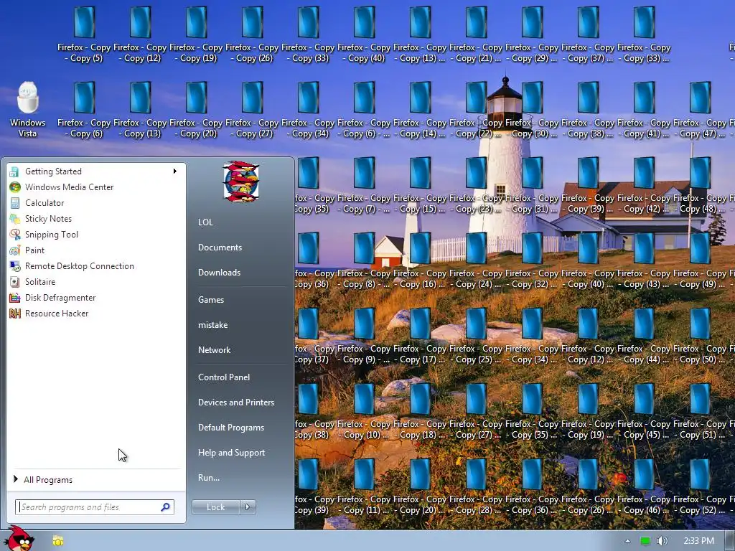735x551 pixels.
Task: Show hidden tray icons arrow
Action: (x=627, y=541)
